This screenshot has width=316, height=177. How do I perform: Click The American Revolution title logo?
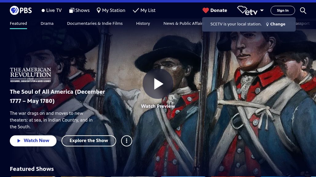coord(30,75)
